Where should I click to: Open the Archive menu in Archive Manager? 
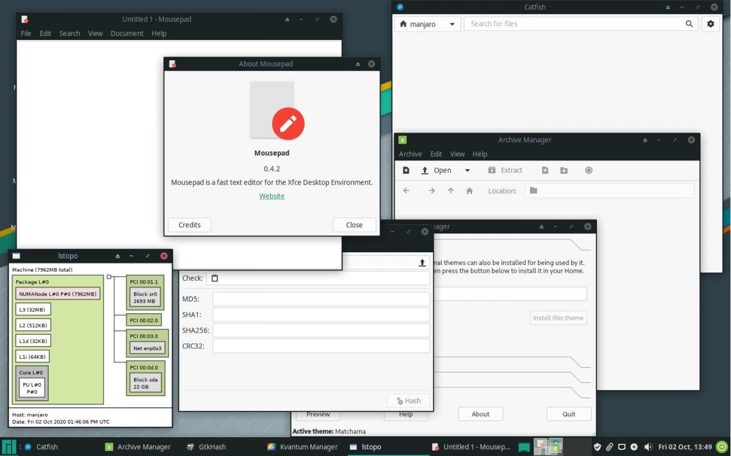click(410, 154)
